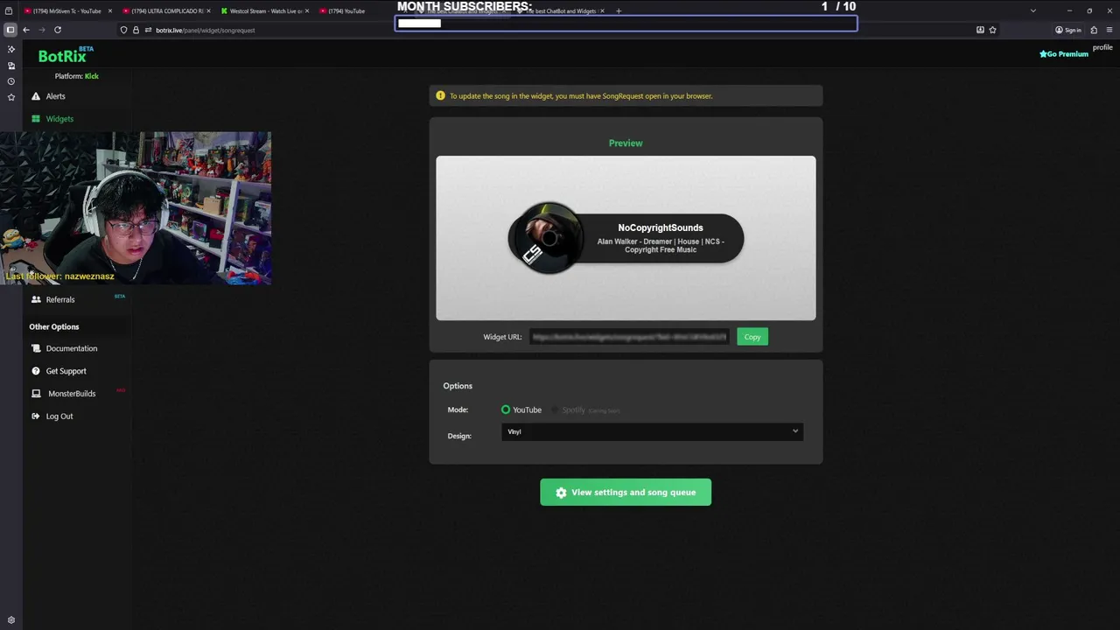Switch to ULTRA COMPLICADO tab
Screen dimensions: 1120x630
(x=166, y=11)
